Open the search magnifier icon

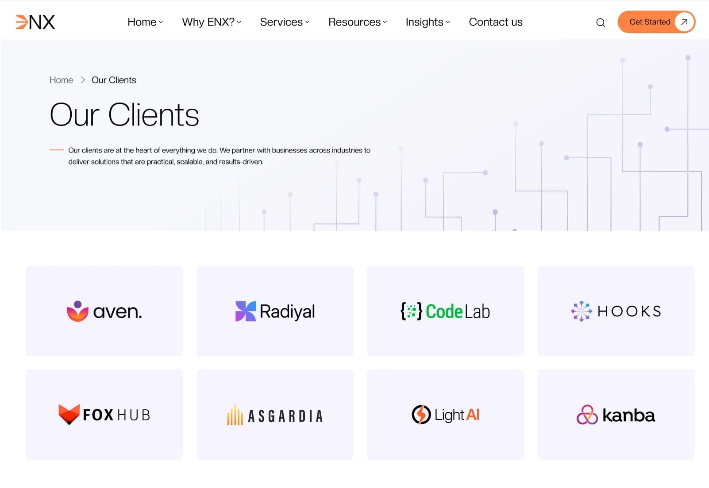coord(601,23)
